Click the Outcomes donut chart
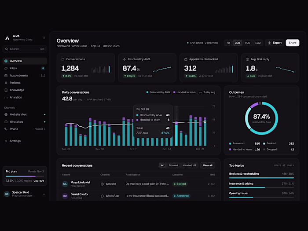The width and height of the screenshot is (308, 231). (261, 118)
